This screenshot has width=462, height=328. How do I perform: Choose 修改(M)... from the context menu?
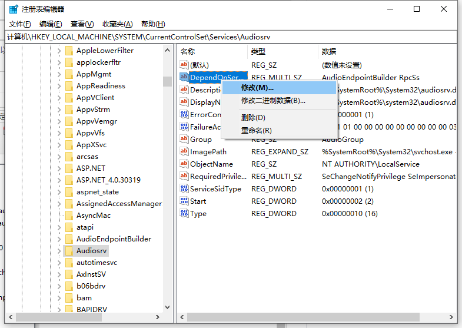[x=257, y=88]
